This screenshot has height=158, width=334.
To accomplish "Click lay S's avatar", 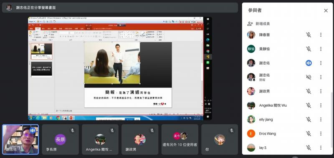I will click(x=251, y=148).
